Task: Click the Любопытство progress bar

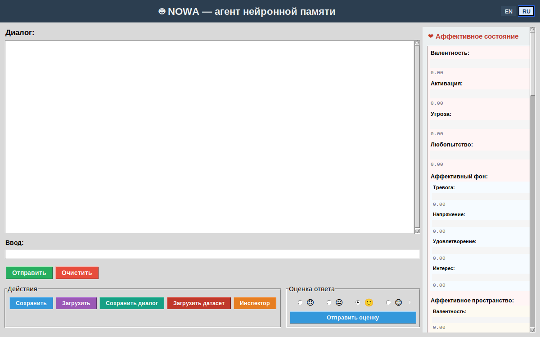Action: point(480,155)
